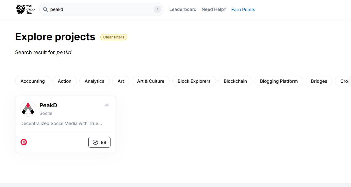Open the PeakD project title
The height and width of the screenshot is (187, 351).
(48, 105)
